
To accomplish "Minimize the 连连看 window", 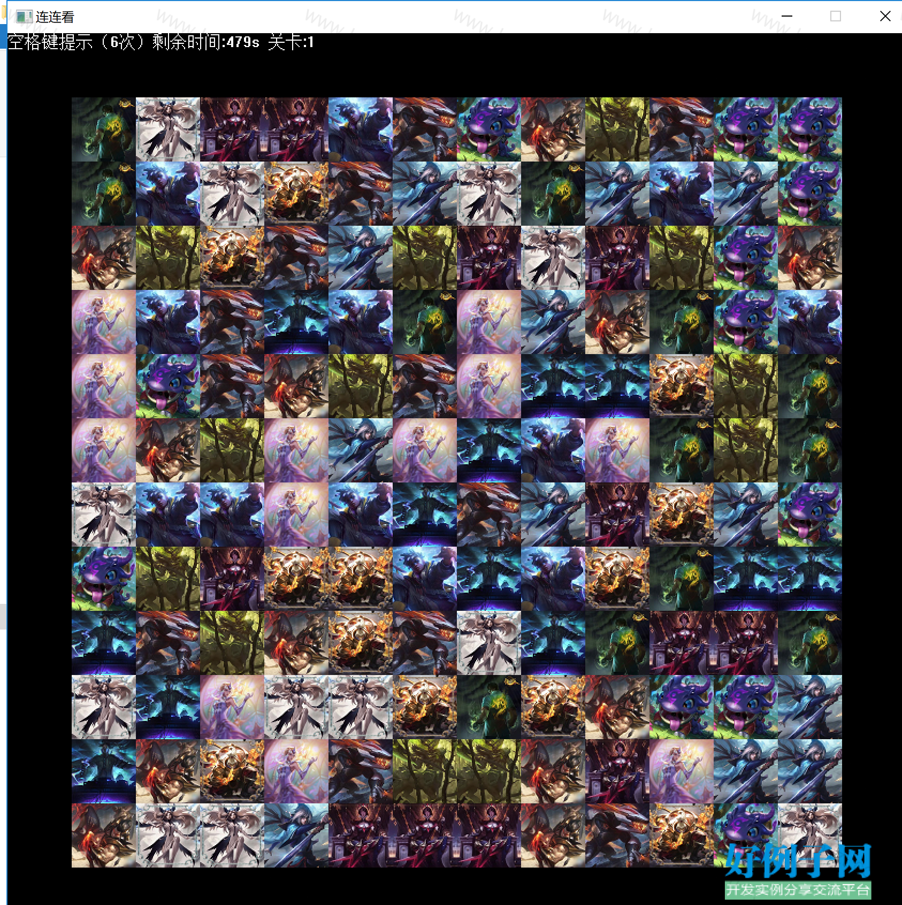I will click(x=787, y=16).
